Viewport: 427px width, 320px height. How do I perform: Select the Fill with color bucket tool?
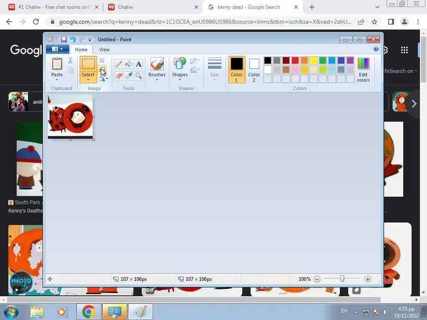129,64
